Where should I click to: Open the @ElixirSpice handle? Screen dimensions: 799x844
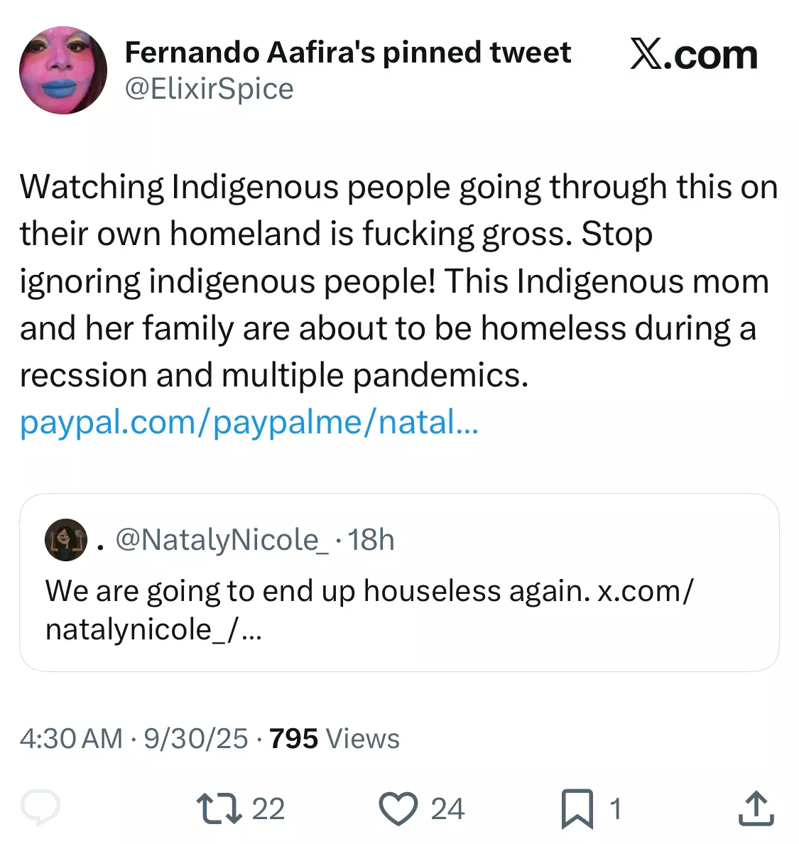coord(210,88)
